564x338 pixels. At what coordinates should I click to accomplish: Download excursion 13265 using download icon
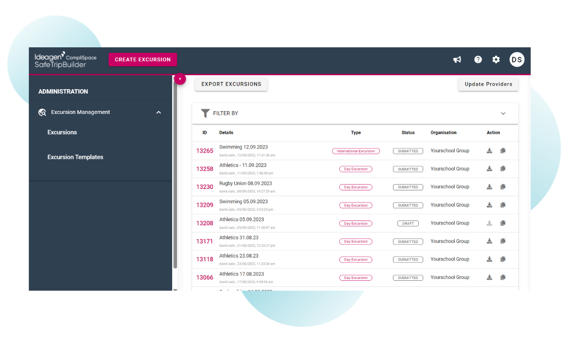coord(490,151)
